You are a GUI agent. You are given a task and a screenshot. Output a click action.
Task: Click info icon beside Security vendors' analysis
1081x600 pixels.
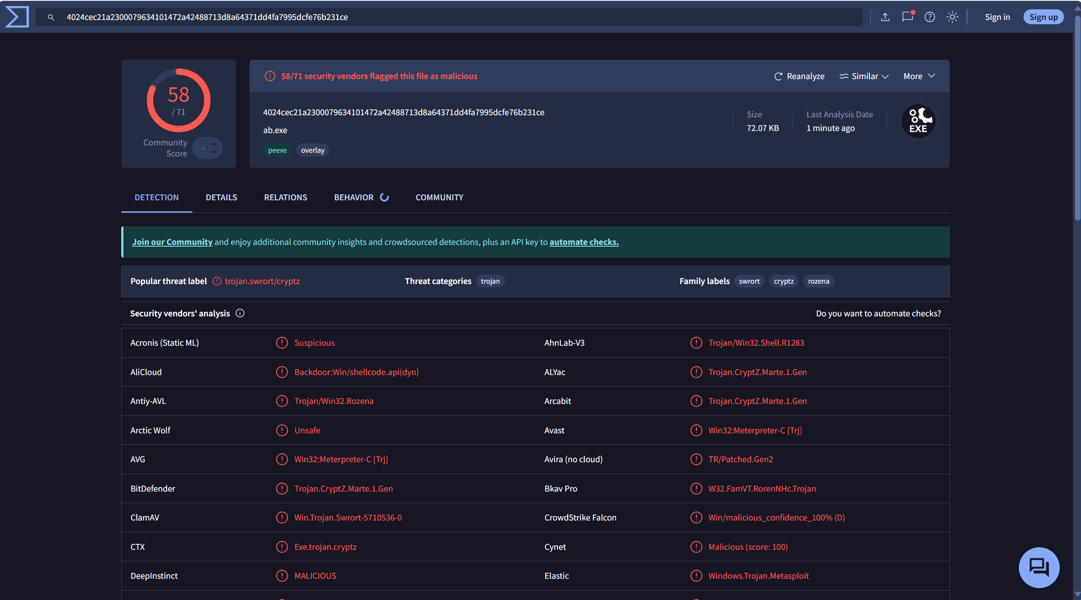pyautogui.click(x=240, y=313)
